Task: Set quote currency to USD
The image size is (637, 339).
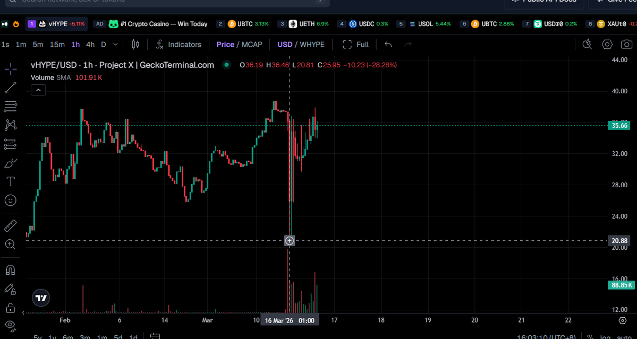Action: coord(285,45)
